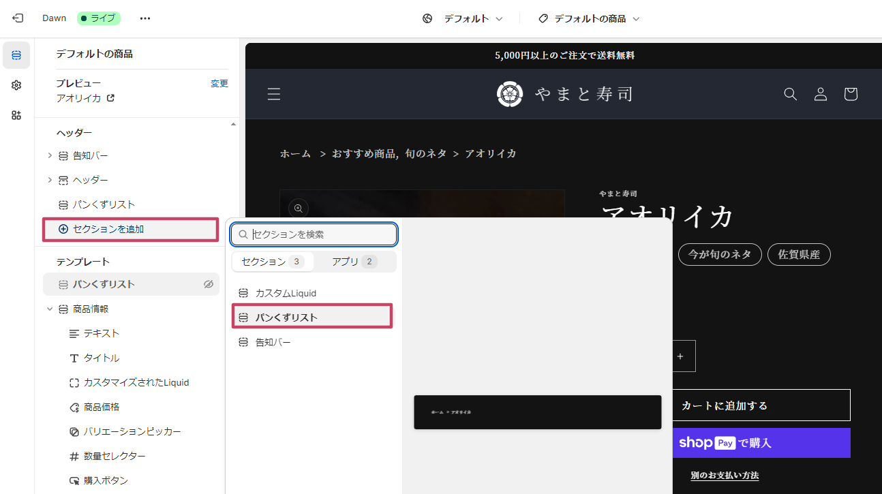Image resolution: width=882 pixels, height=494 pixels.
Task: Collapse the 商品情報 section tree
Action: pyautogui.click(x=49, y=308)
